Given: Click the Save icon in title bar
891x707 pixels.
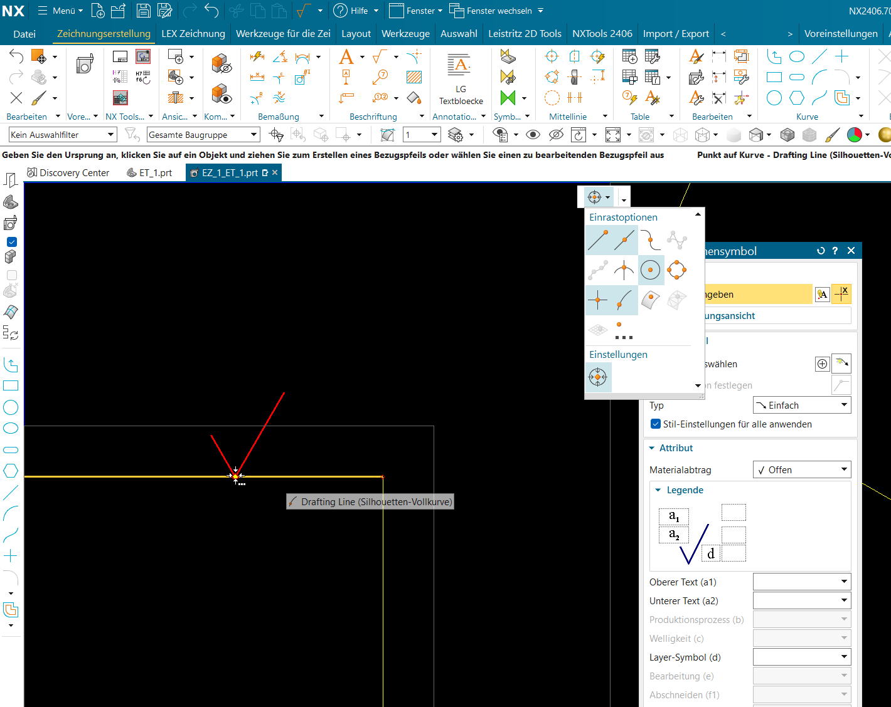Looking at the screenshot, I should click(x=143, y=11).
